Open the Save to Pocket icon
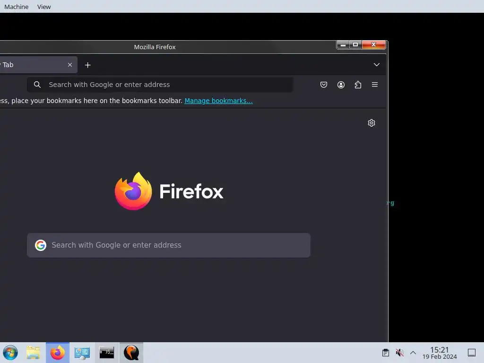The height and width of the screenshot is (363, 484). (x=323, y=85)
